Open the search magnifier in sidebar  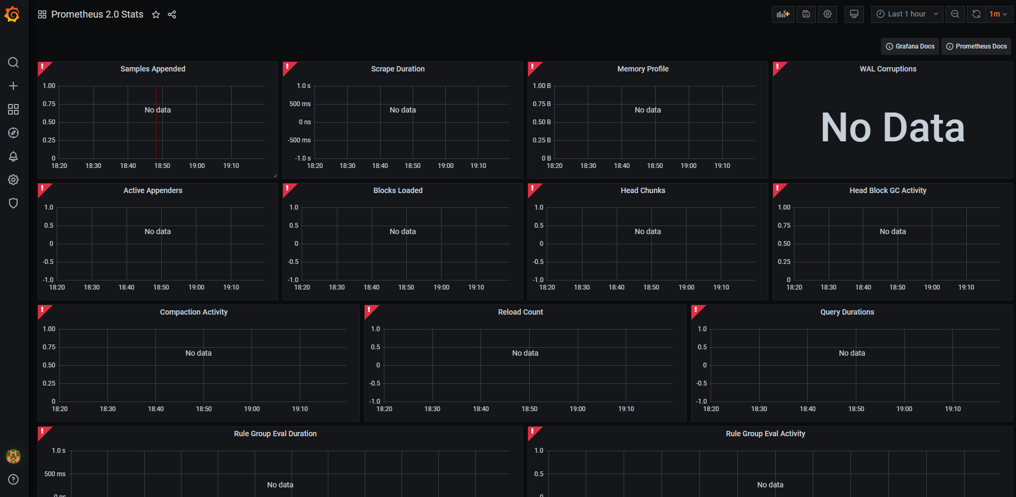point(13,62)
